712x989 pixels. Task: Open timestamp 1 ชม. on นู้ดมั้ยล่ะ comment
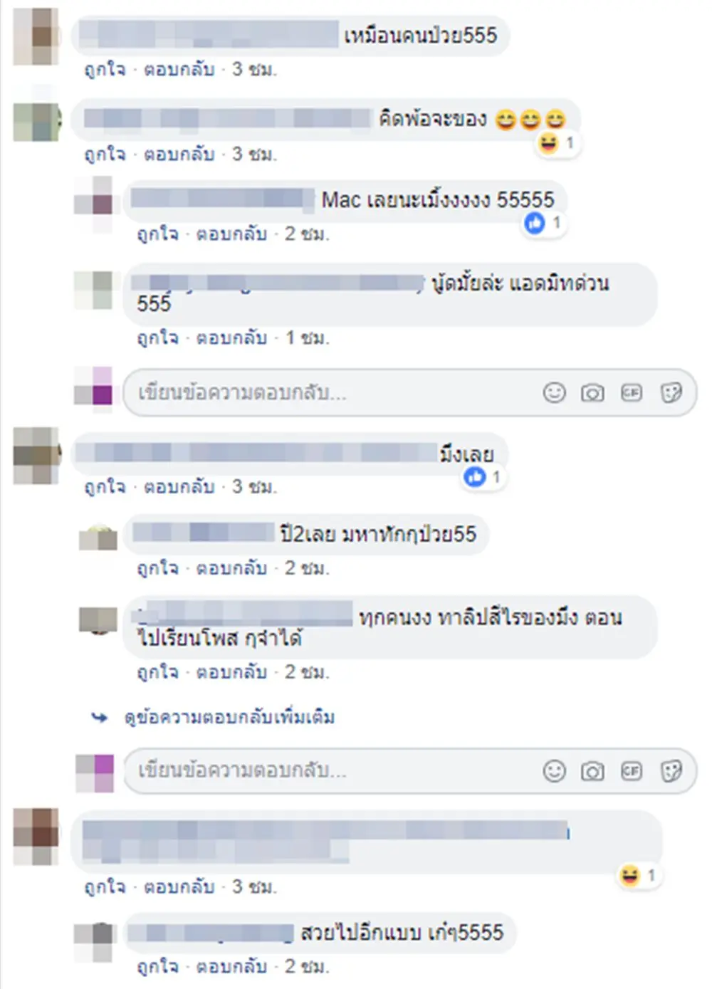[308, 337]
